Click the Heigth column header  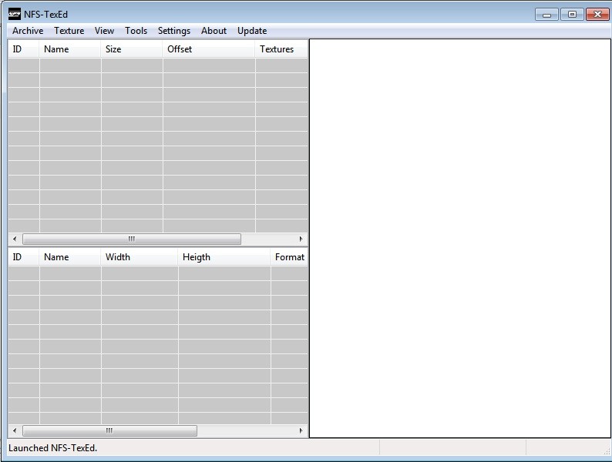224,257
